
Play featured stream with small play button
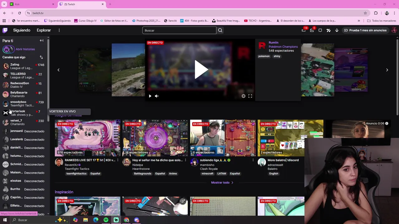point(150,96)
